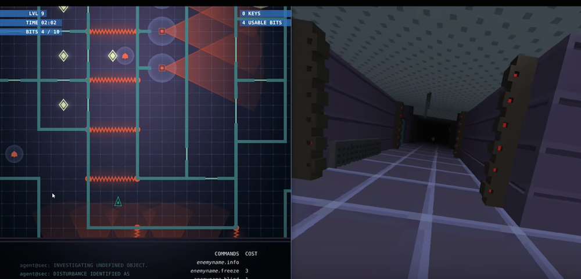The width and height of the screenshot is (581, 279).
Task: Select the upper red security camera square
Action: point(162,31)
